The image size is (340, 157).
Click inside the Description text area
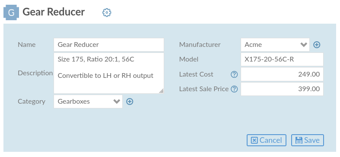[x=109, y=73]
